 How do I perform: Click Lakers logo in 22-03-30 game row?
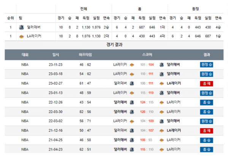pyautogui.click(x=162, y=112)
